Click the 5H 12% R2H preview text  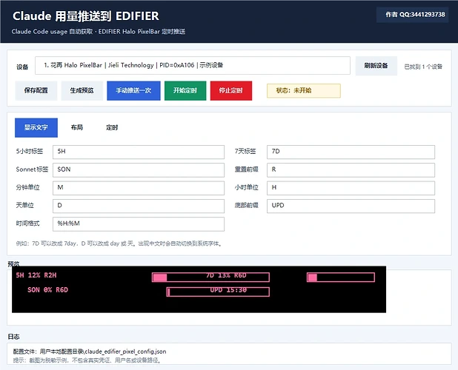[36, 275]
